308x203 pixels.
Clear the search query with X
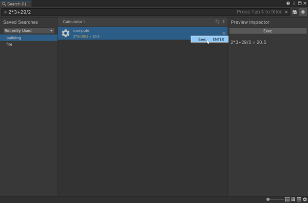click(x=286, y=12)
